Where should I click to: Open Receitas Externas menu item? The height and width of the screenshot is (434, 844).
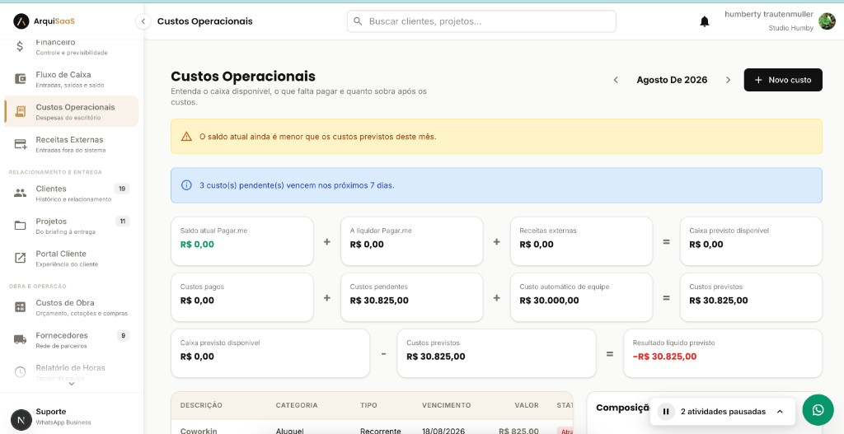pos(71,144)
